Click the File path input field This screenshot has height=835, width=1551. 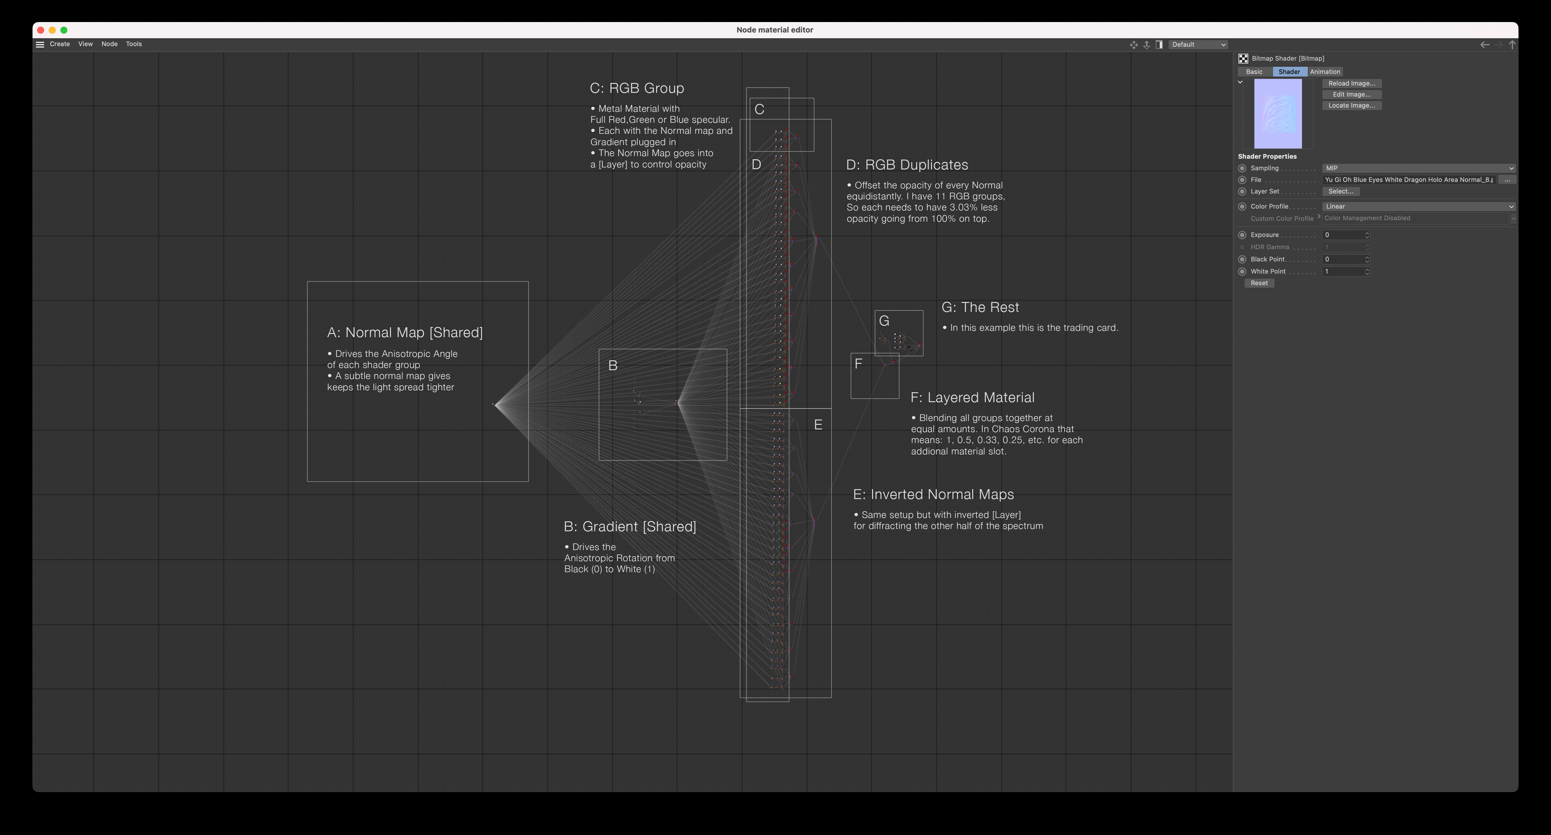click(x=1409, y=180)
